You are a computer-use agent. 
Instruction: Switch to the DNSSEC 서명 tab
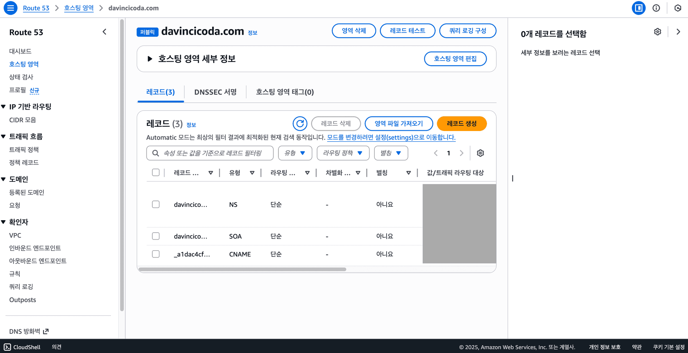point(215,92)
